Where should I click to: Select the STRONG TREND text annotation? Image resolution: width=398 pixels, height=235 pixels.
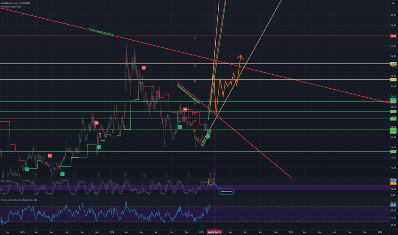[x=207, y=138]
